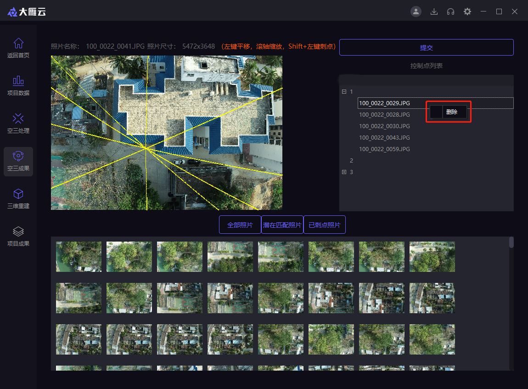The width and height of the screenshot is (528, 389).
Task: Open first thumbnail in top row
Action: [79, 257]
